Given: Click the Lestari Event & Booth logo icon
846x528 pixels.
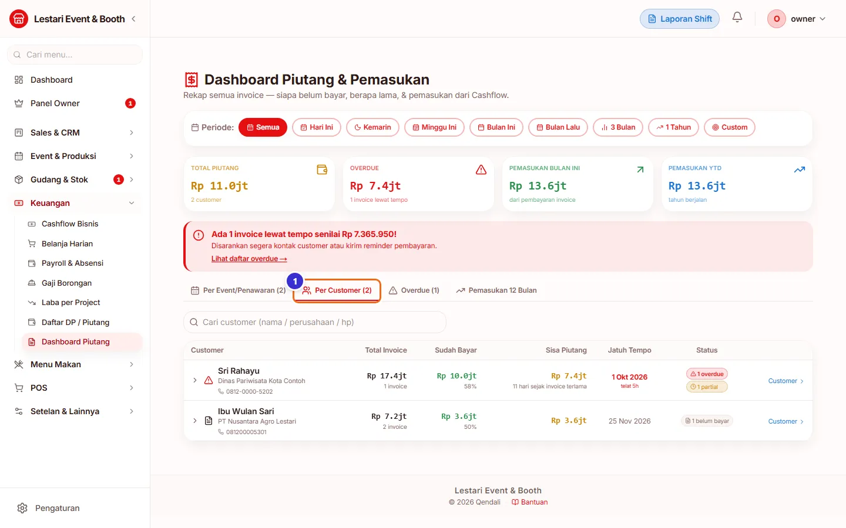Looking at the screenshot, I should tap(19, 19).
